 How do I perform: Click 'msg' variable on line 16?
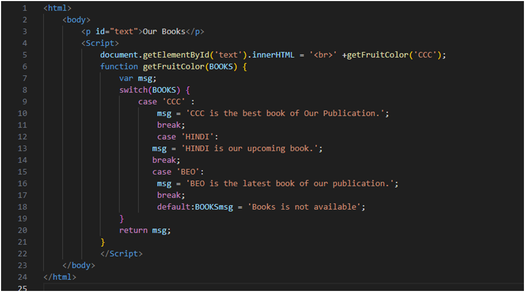coord(164,184)
